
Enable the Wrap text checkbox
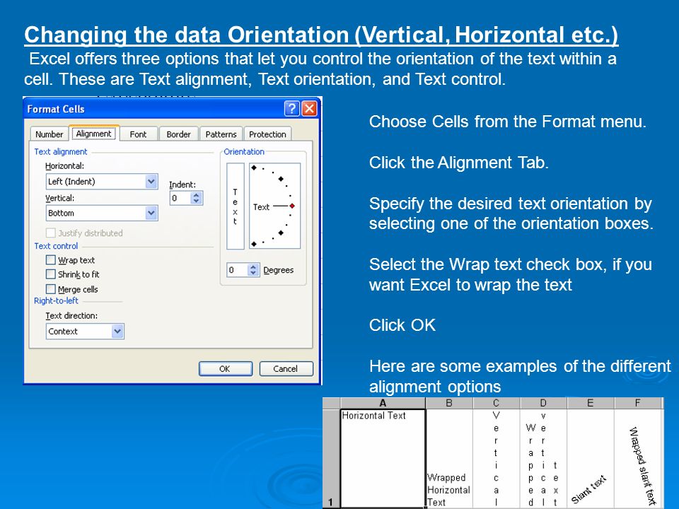[x=51, y=259]
